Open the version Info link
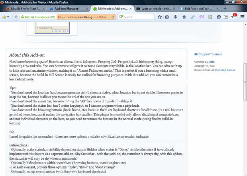The height and width of the screenshot is (176, 247). (212, 62)
